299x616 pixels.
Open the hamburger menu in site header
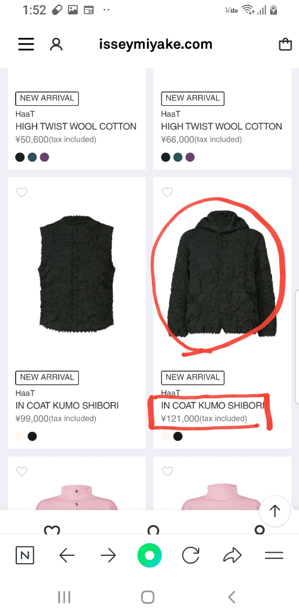coord(26,45)
